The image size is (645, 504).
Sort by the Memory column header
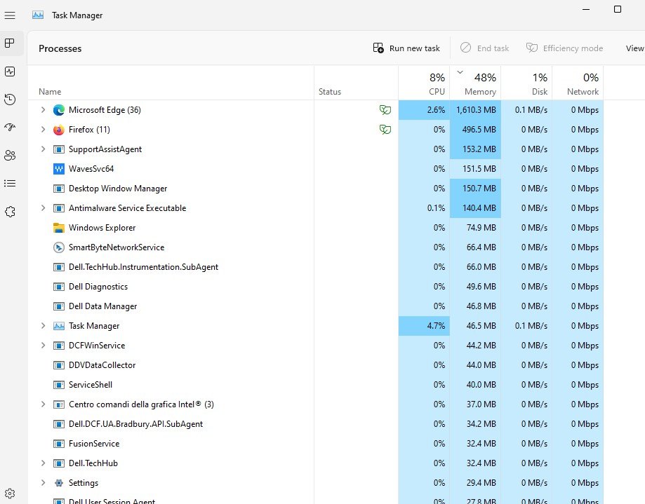[475, 83]
